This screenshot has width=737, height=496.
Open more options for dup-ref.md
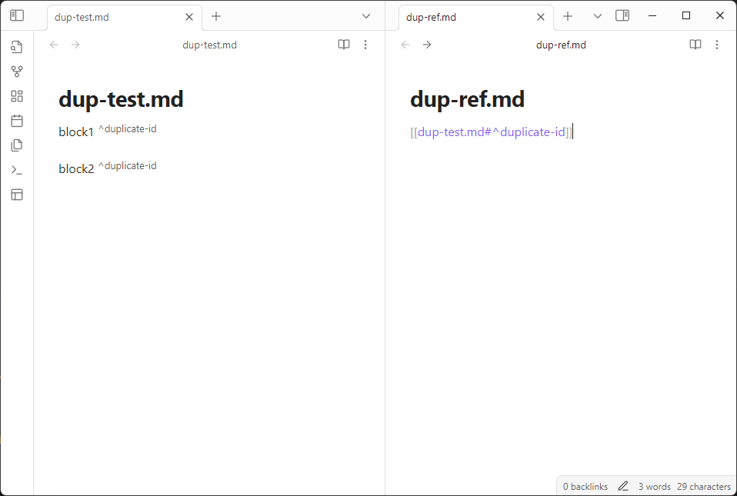coord(717,45)
